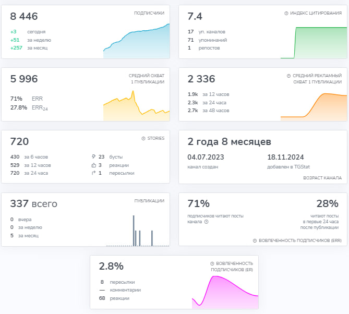
Task: Click icon beside ВОВЛЕЧЕННОСТЬ ПОДПИСЧИКОВ (ER) heading
Action: point(212,264)
